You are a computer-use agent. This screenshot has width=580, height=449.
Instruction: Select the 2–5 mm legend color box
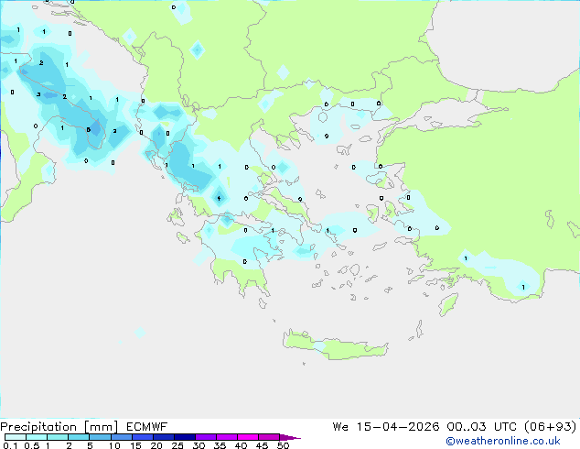[79, 437]
